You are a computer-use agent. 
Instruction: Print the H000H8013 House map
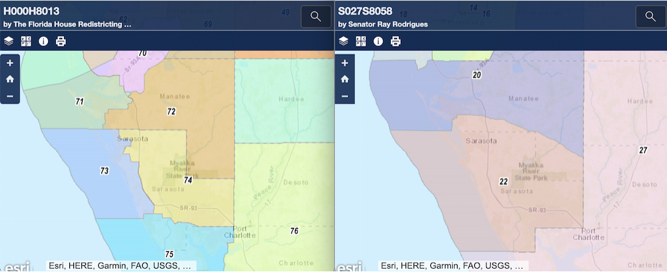pos(61,41)
